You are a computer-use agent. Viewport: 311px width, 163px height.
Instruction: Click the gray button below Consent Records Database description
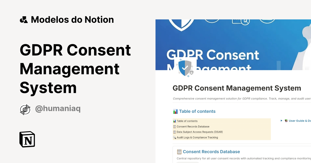click(x=187, y=162)
